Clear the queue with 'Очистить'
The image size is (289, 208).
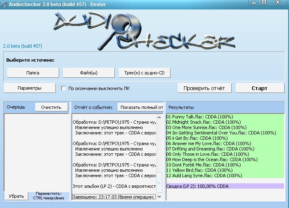[x=51, y=107]
